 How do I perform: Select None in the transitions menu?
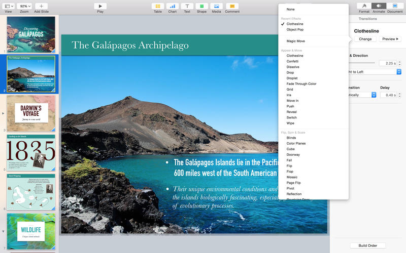pos(290,9)
